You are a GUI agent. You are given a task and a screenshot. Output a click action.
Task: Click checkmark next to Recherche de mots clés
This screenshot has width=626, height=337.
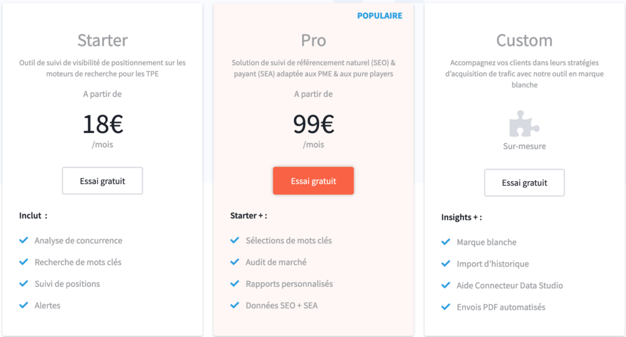point(24,262)
